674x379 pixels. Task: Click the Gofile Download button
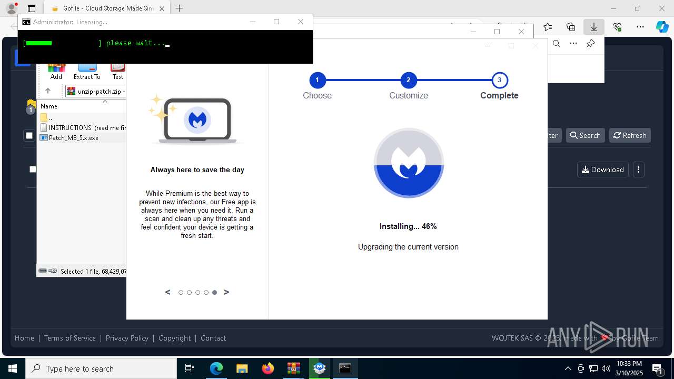tap(603, 169)
